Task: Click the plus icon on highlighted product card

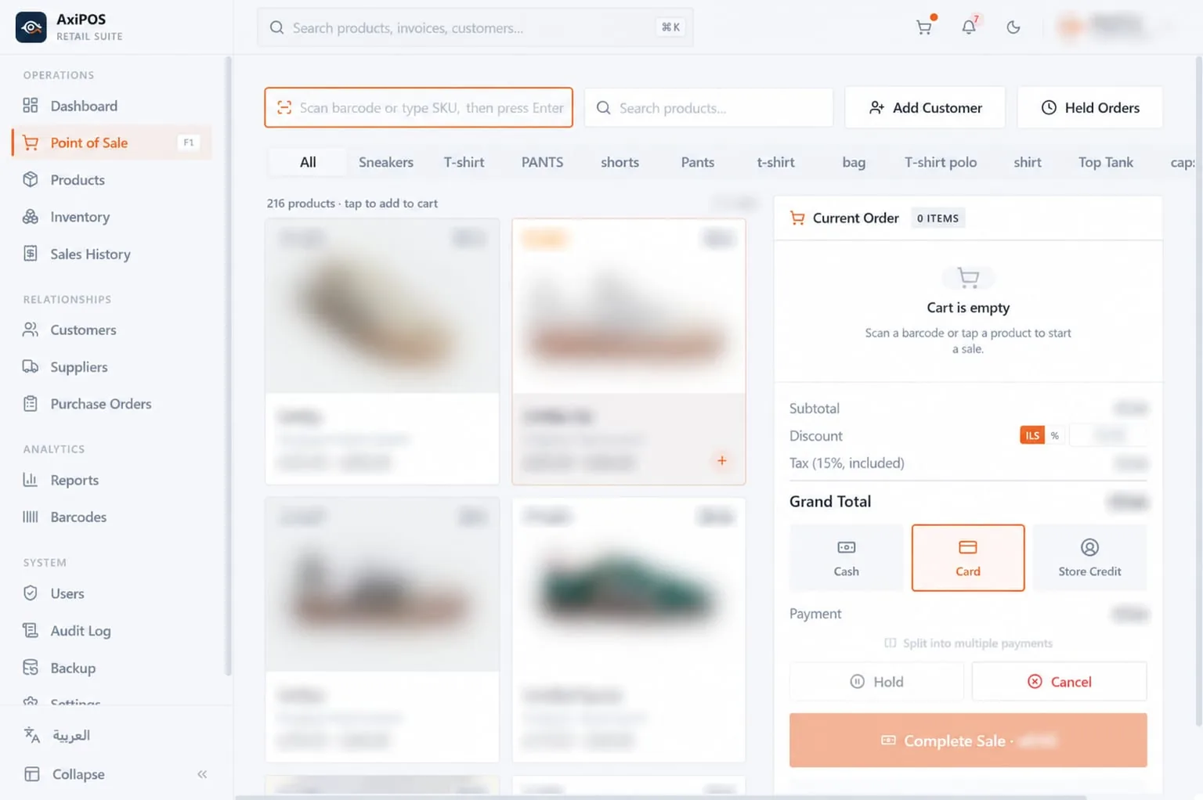Action: 721,460
